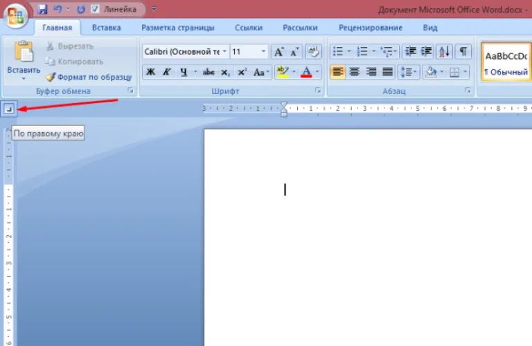532x346 pixels.
Task: Enable Justify paragraph alignment
Action: pos(387,72)
